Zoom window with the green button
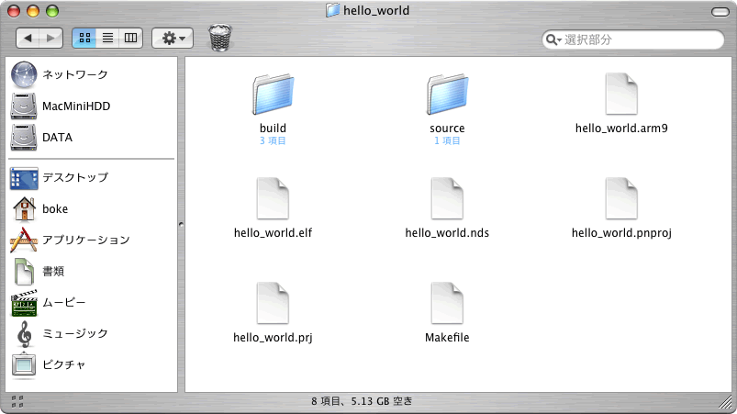This screenshot has width=737, height=414. click(x=52, y=11)
